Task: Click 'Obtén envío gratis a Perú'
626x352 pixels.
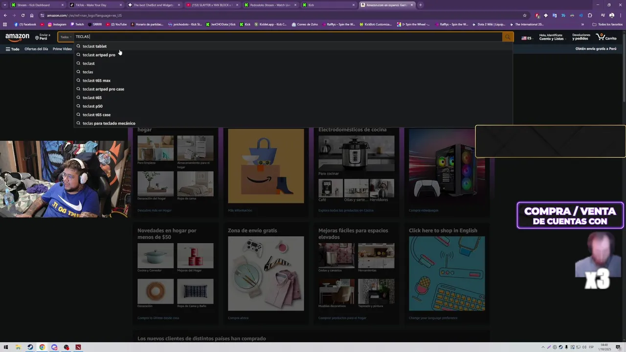Action: pyautogui.click(x=596, y=49)
